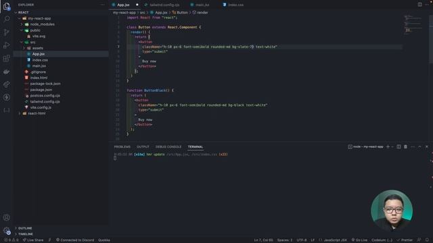Open the Thunder Client lightning icon
Screen dimensions: 433x243
pyautogui.click(x=6, y=97)
